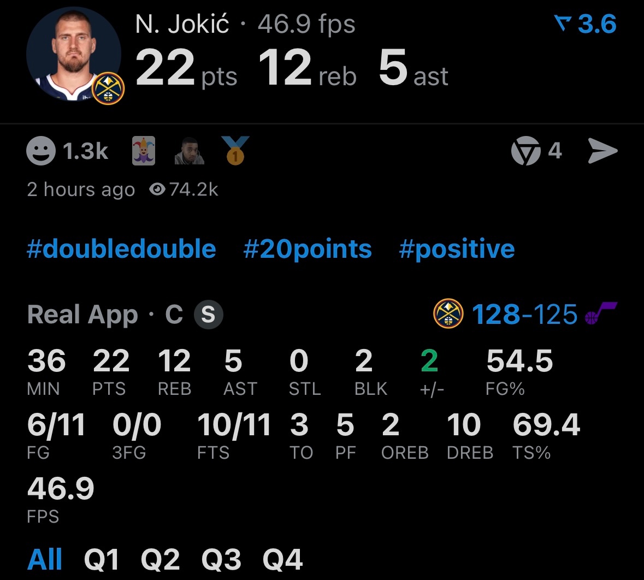This screenshot has height=580, width=644.
Task: Open Jokić's player headshot
Action: (x=74, y=54)
